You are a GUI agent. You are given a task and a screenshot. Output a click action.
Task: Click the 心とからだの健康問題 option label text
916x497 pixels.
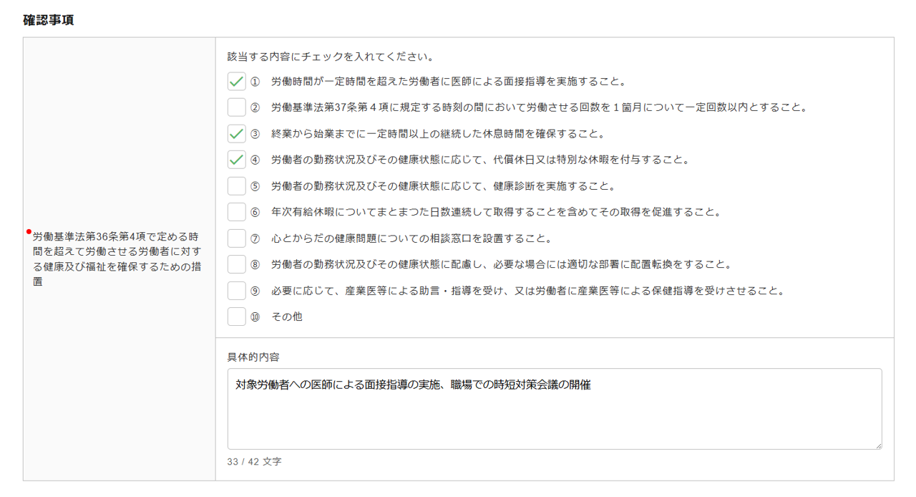(411, 238)
